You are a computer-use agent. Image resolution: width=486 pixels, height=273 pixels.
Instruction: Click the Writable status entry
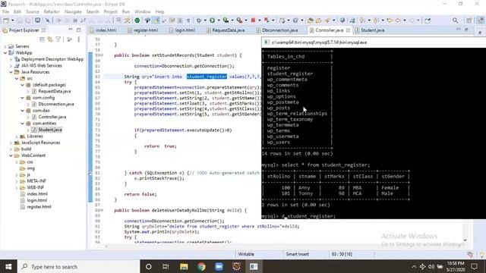pyautogui.click(x=246, y=254)
